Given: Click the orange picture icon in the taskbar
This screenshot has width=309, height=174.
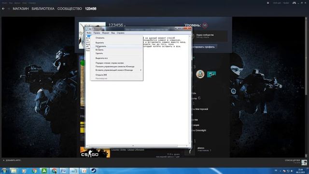Looking at the screenshot, I should click(x=84, y=171).
